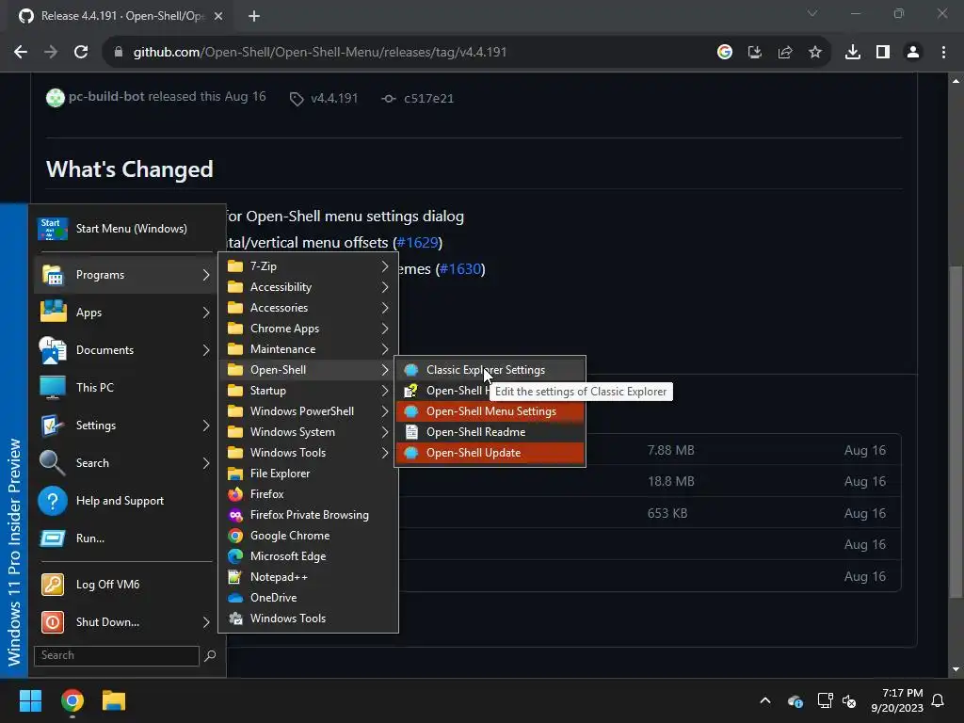Expand the Search submenu
This screenshot has height=723, width=964.
tap(127, 463)
